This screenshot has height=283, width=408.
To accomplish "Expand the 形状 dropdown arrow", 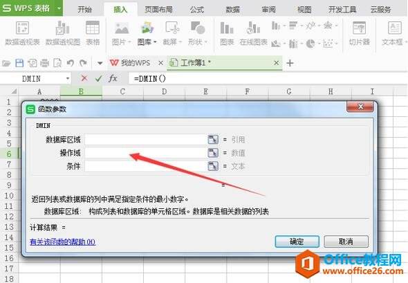I will coord(206,42).
